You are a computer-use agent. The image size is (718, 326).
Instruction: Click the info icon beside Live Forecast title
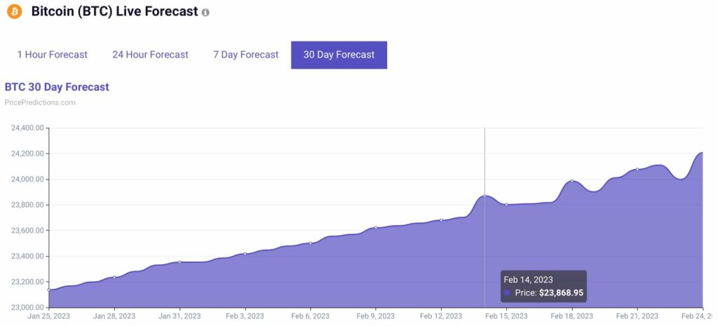tap(205, 13)
